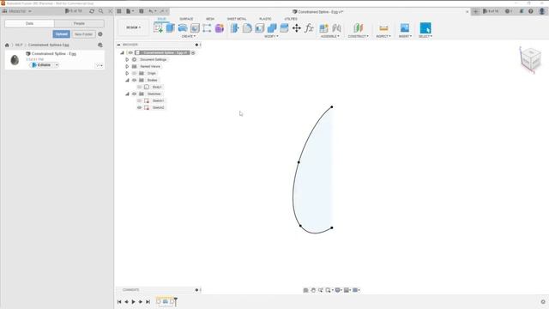
Task: Open the Assemble dropdown menu
Action: [330, 36]
